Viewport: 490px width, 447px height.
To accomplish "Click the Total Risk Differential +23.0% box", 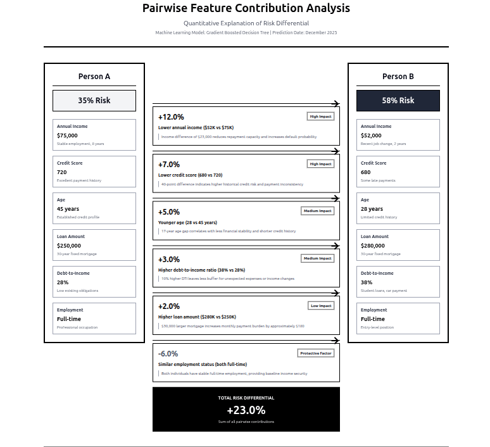I will point(246,410).
